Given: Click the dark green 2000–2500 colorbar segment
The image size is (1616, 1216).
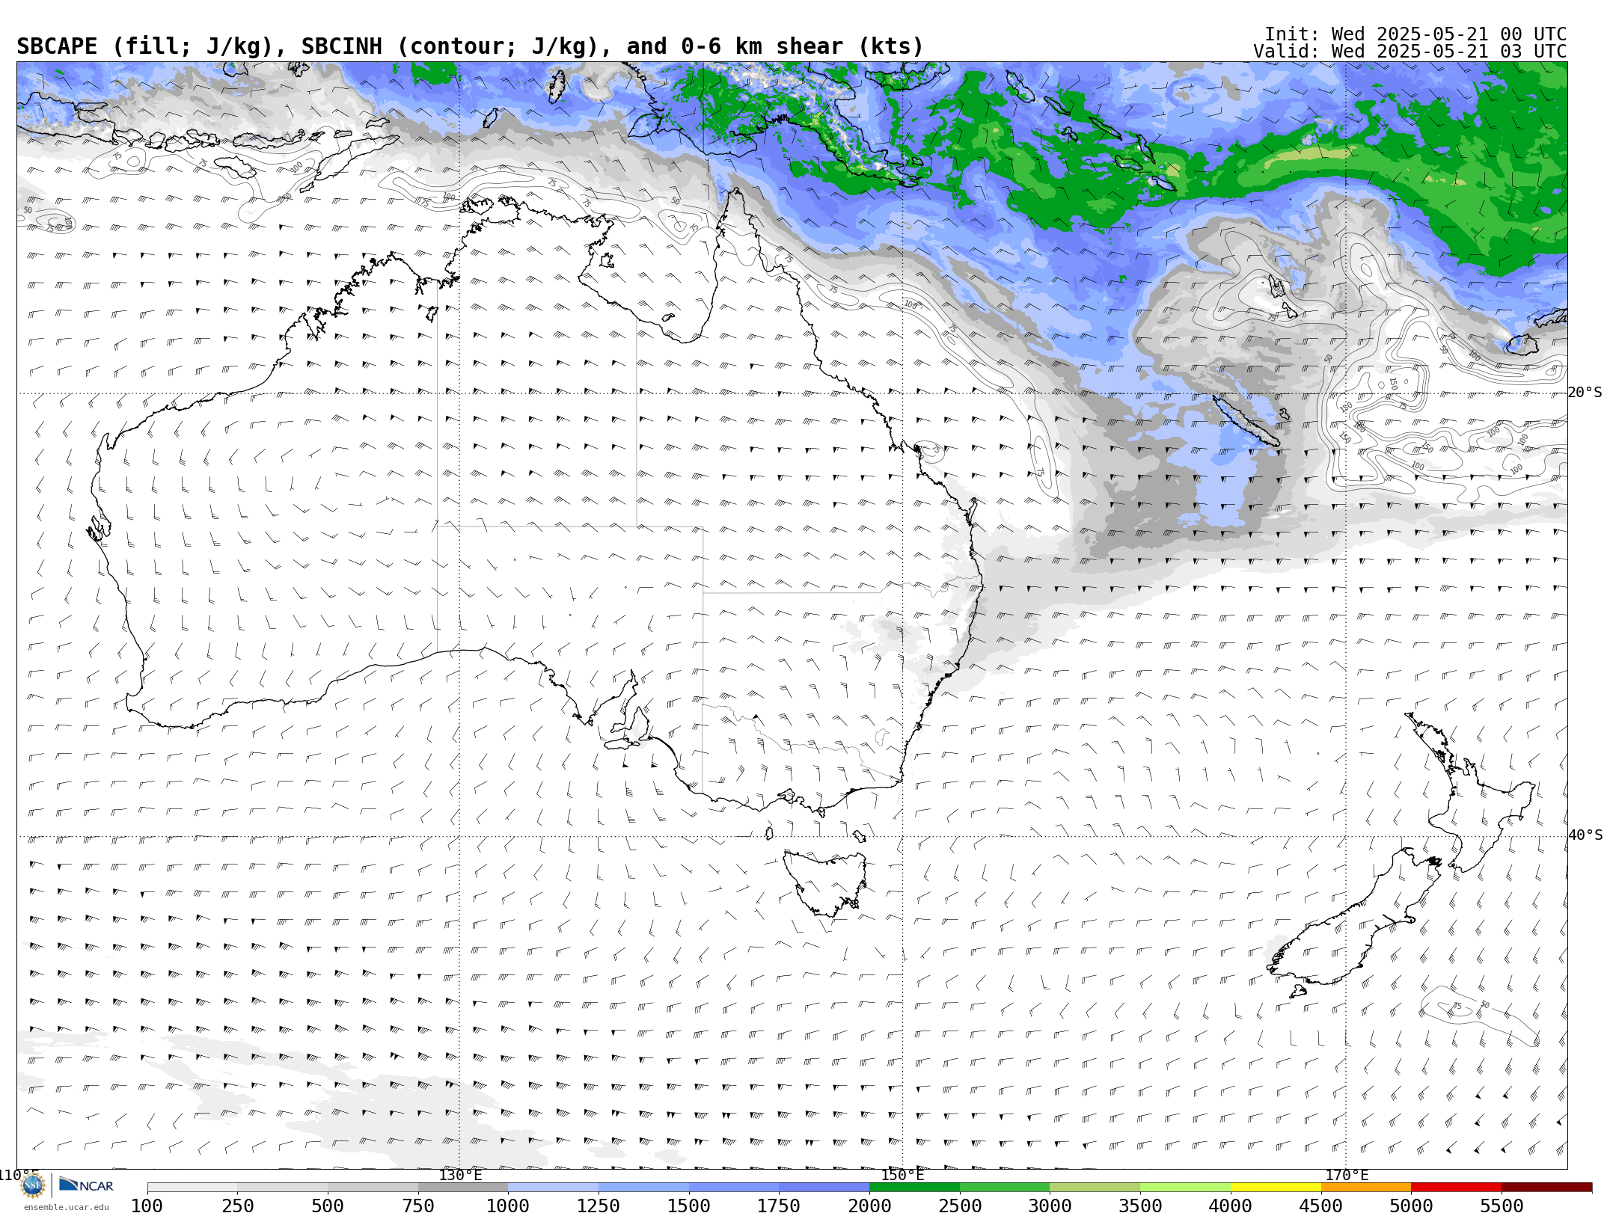Looking at the screenshot, I should click(914, 1188).
